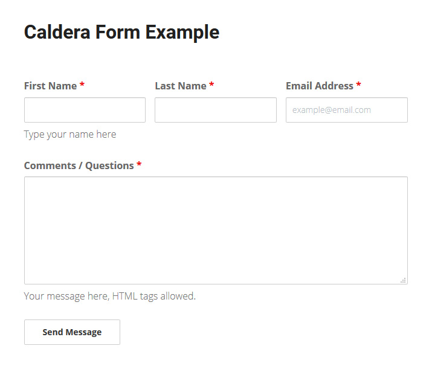Image resolution: width=432 pixels, height=369 pixels.
Task: Focus the Last Name text box
Action: (x=215, y=110)
